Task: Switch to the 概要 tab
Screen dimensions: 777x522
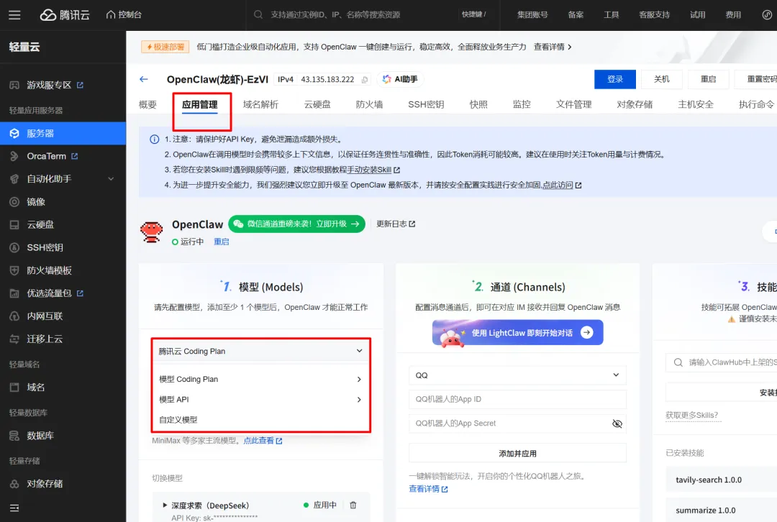Action: 147,104
